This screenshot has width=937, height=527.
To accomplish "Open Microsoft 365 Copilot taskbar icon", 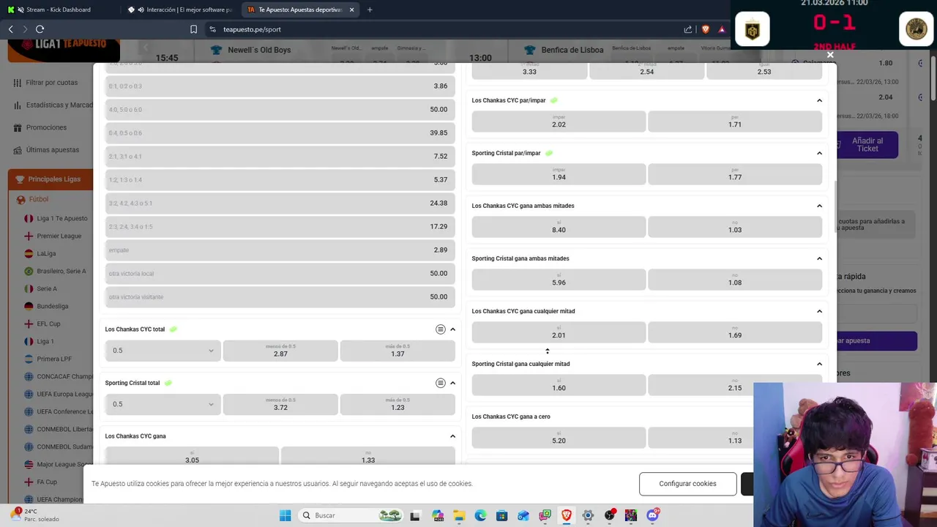I will 437,515.
